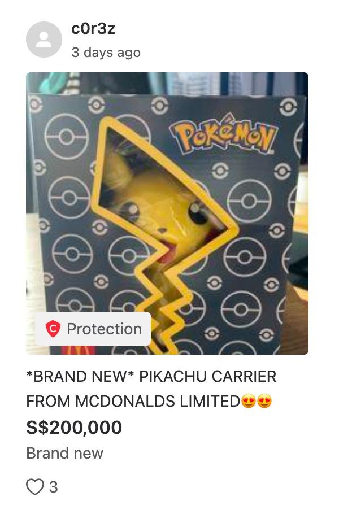Click the red Carousell shield icon

53,329
